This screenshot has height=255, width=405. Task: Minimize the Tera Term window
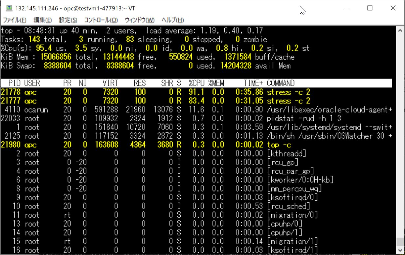(x=347, y=8)
